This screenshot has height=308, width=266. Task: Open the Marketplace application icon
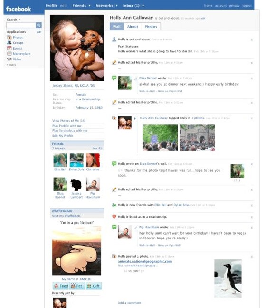pos(9,54)
